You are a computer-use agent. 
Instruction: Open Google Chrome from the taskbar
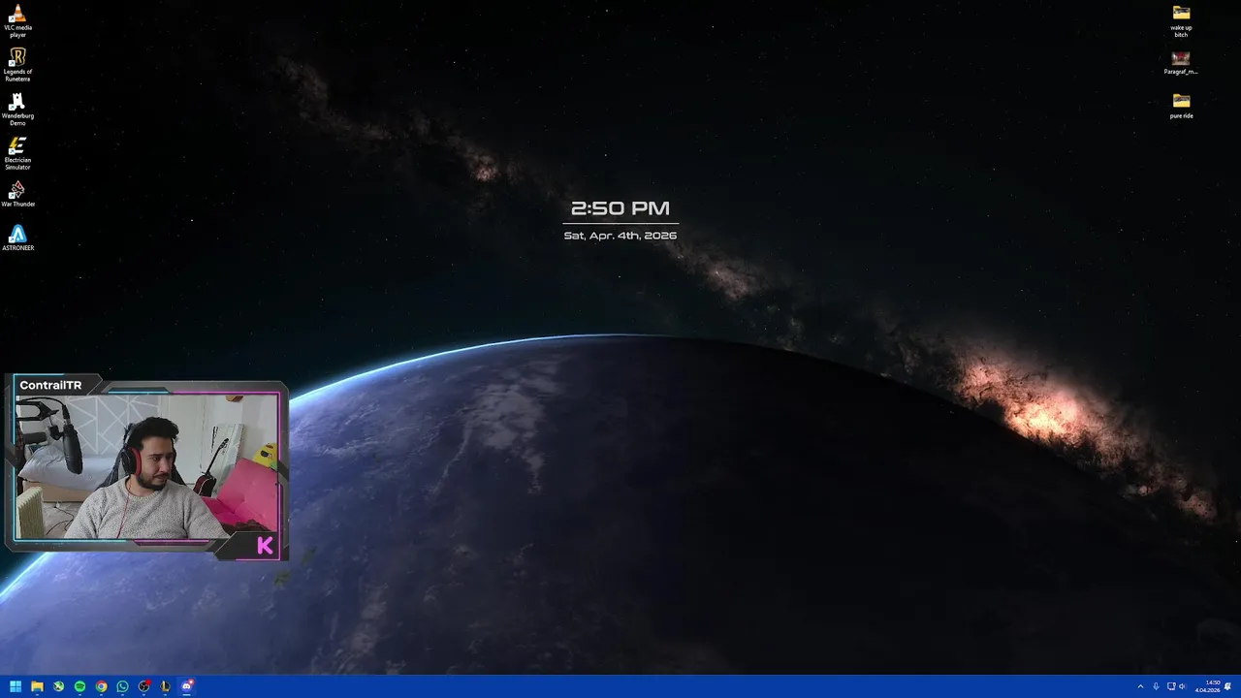101,686
